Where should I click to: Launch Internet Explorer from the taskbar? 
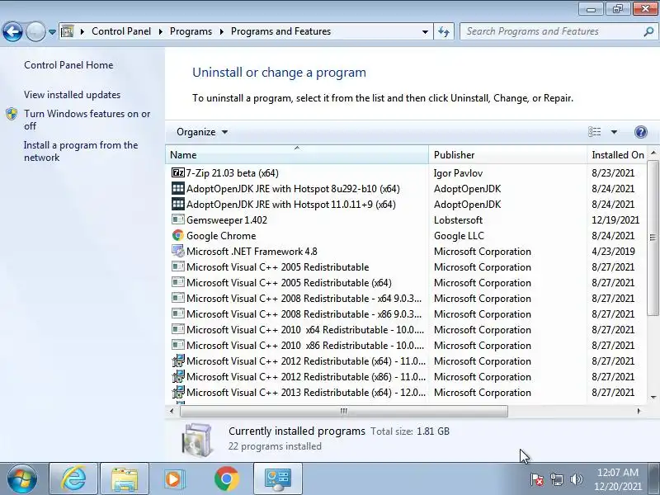coord(73,478)
